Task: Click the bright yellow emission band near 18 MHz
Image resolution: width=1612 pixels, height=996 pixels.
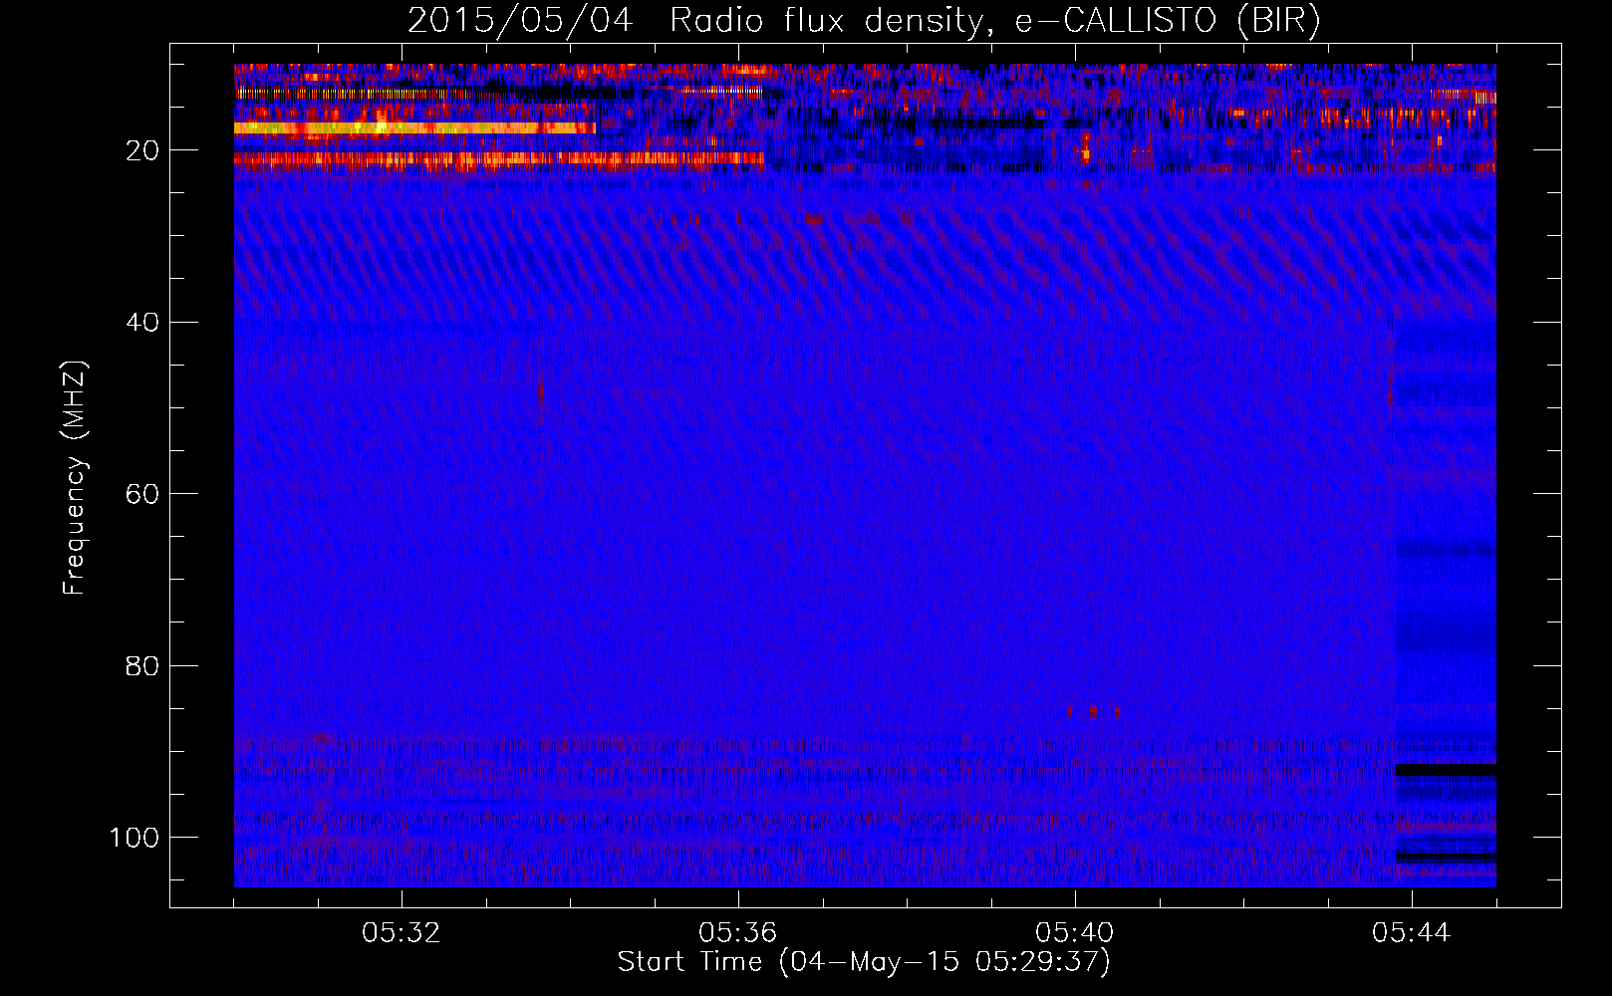Action: (414, 127)
